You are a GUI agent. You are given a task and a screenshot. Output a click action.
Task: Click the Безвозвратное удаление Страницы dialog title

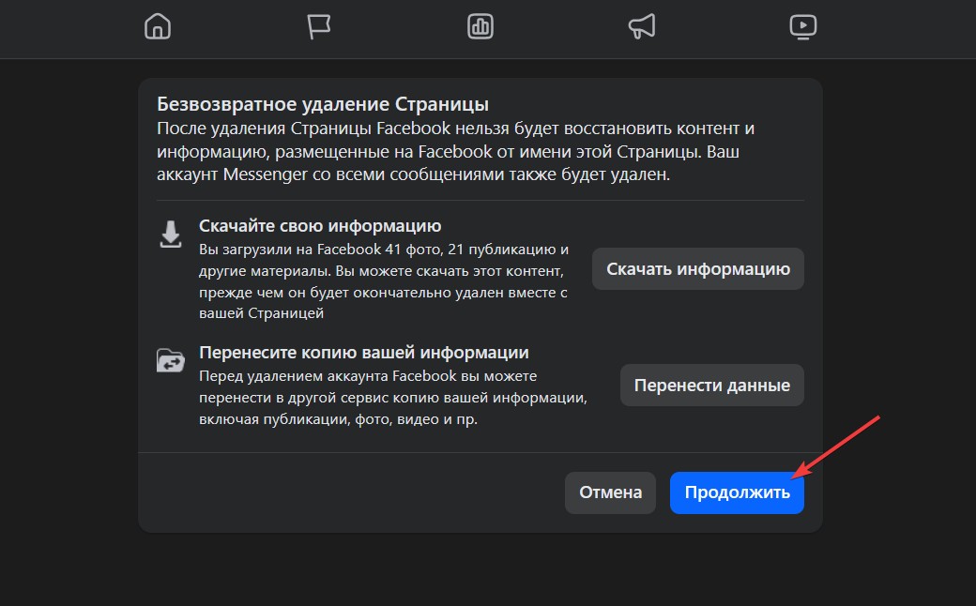pos(323,104)
